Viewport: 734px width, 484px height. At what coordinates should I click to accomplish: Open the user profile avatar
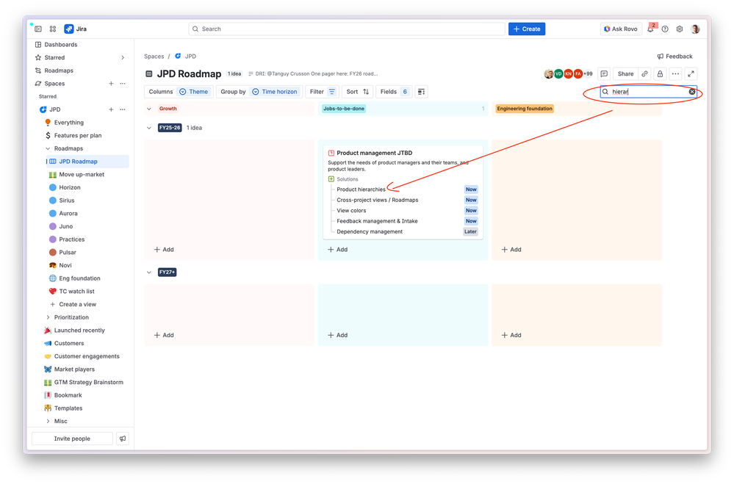695,29
